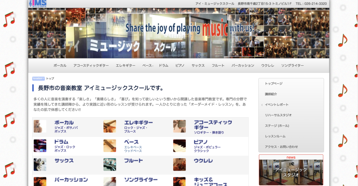This screenshot has height=186, width=358.
Task: Click the location breadcrumb label
Action: (38, 79)
